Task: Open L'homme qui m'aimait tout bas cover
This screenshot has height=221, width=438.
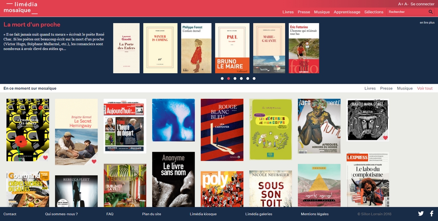Action: (x=304, y=48)
